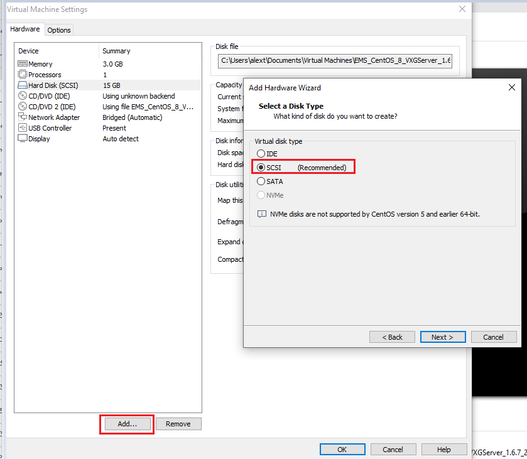Viewport: 527px width, 459px height.
Task: Switch to the Options tab
Action: pyautogui.click(x=59, y=30)
